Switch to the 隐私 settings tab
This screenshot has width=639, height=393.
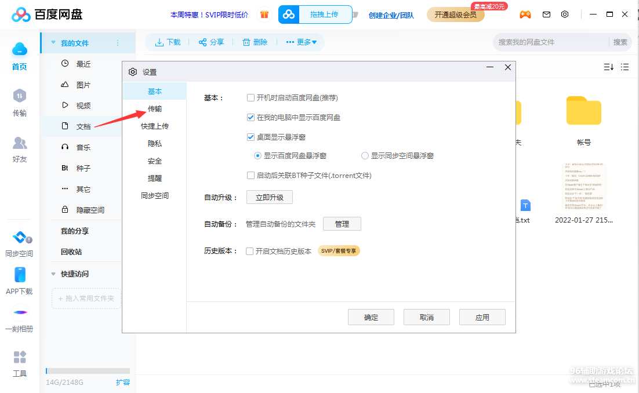point(155,144)
